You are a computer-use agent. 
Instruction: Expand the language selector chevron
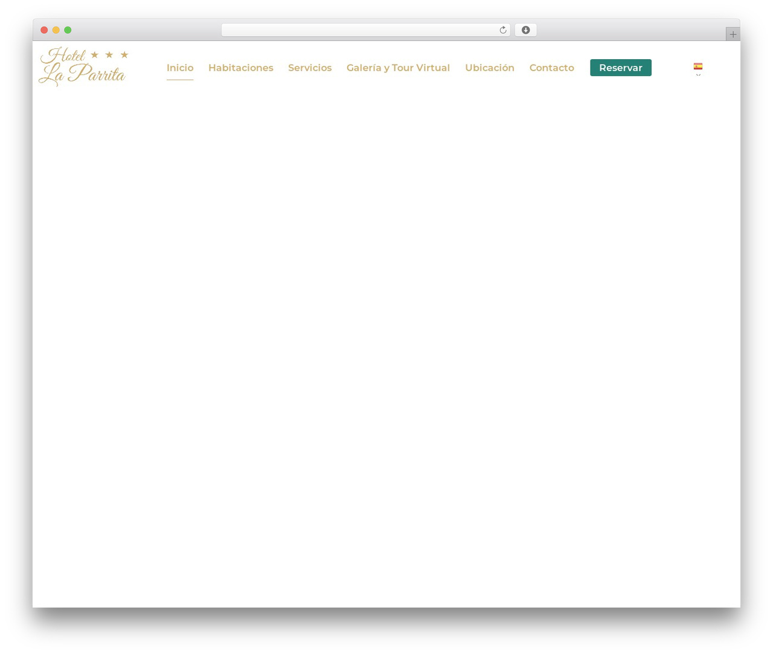(x=698, y=75)
